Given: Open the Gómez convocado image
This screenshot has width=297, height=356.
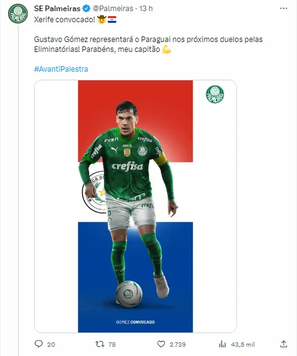Looking at the screenshot, I should point(136,206).
